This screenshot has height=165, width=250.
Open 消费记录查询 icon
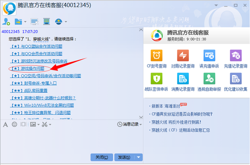(x=183, y=78)
